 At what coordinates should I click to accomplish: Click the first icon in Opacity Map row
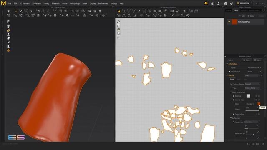tap(256, 114)
